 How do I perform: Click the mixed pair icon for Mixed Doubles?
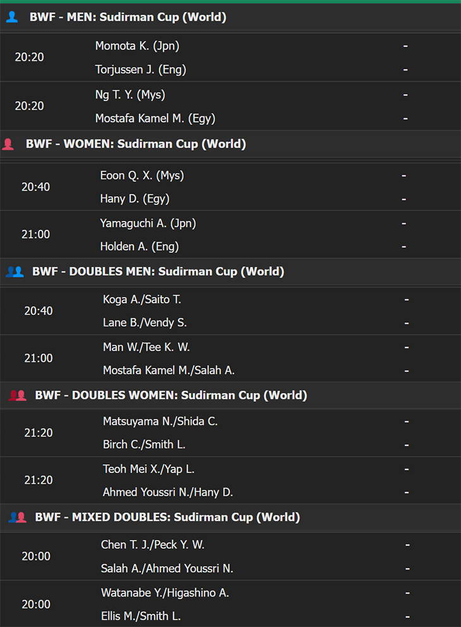pos(18,517)
